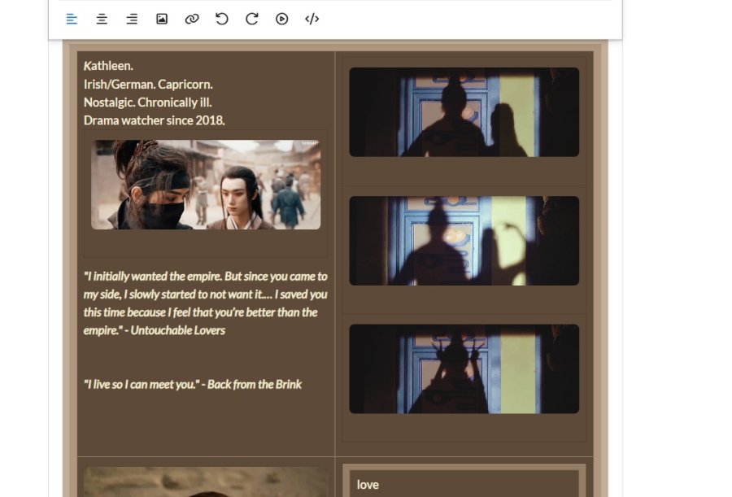Click the top blue-door shadow GIF
This screenshot has height=497, width=732.
click(464, 111)
